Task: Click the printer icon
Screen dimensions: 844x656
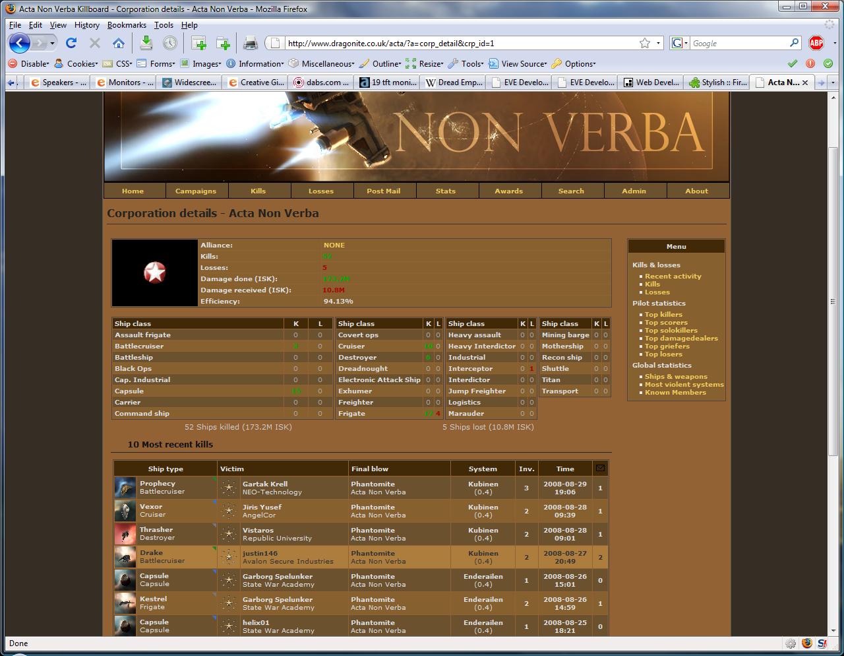Action: [251, 44]
